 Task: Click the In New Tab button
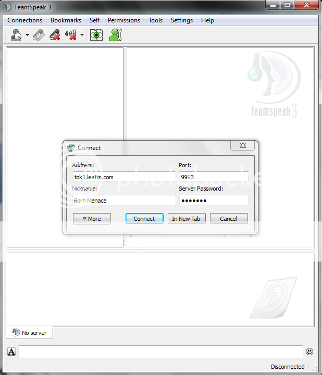click(186, 219)
